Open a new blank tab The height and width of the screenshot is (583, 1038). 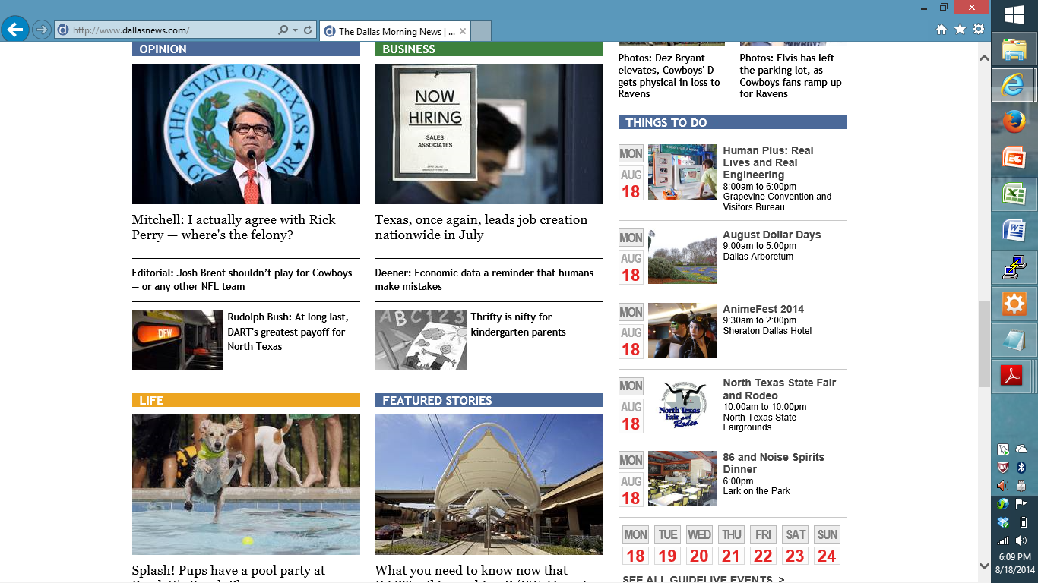pyautogui.click(x=481, y=31)
